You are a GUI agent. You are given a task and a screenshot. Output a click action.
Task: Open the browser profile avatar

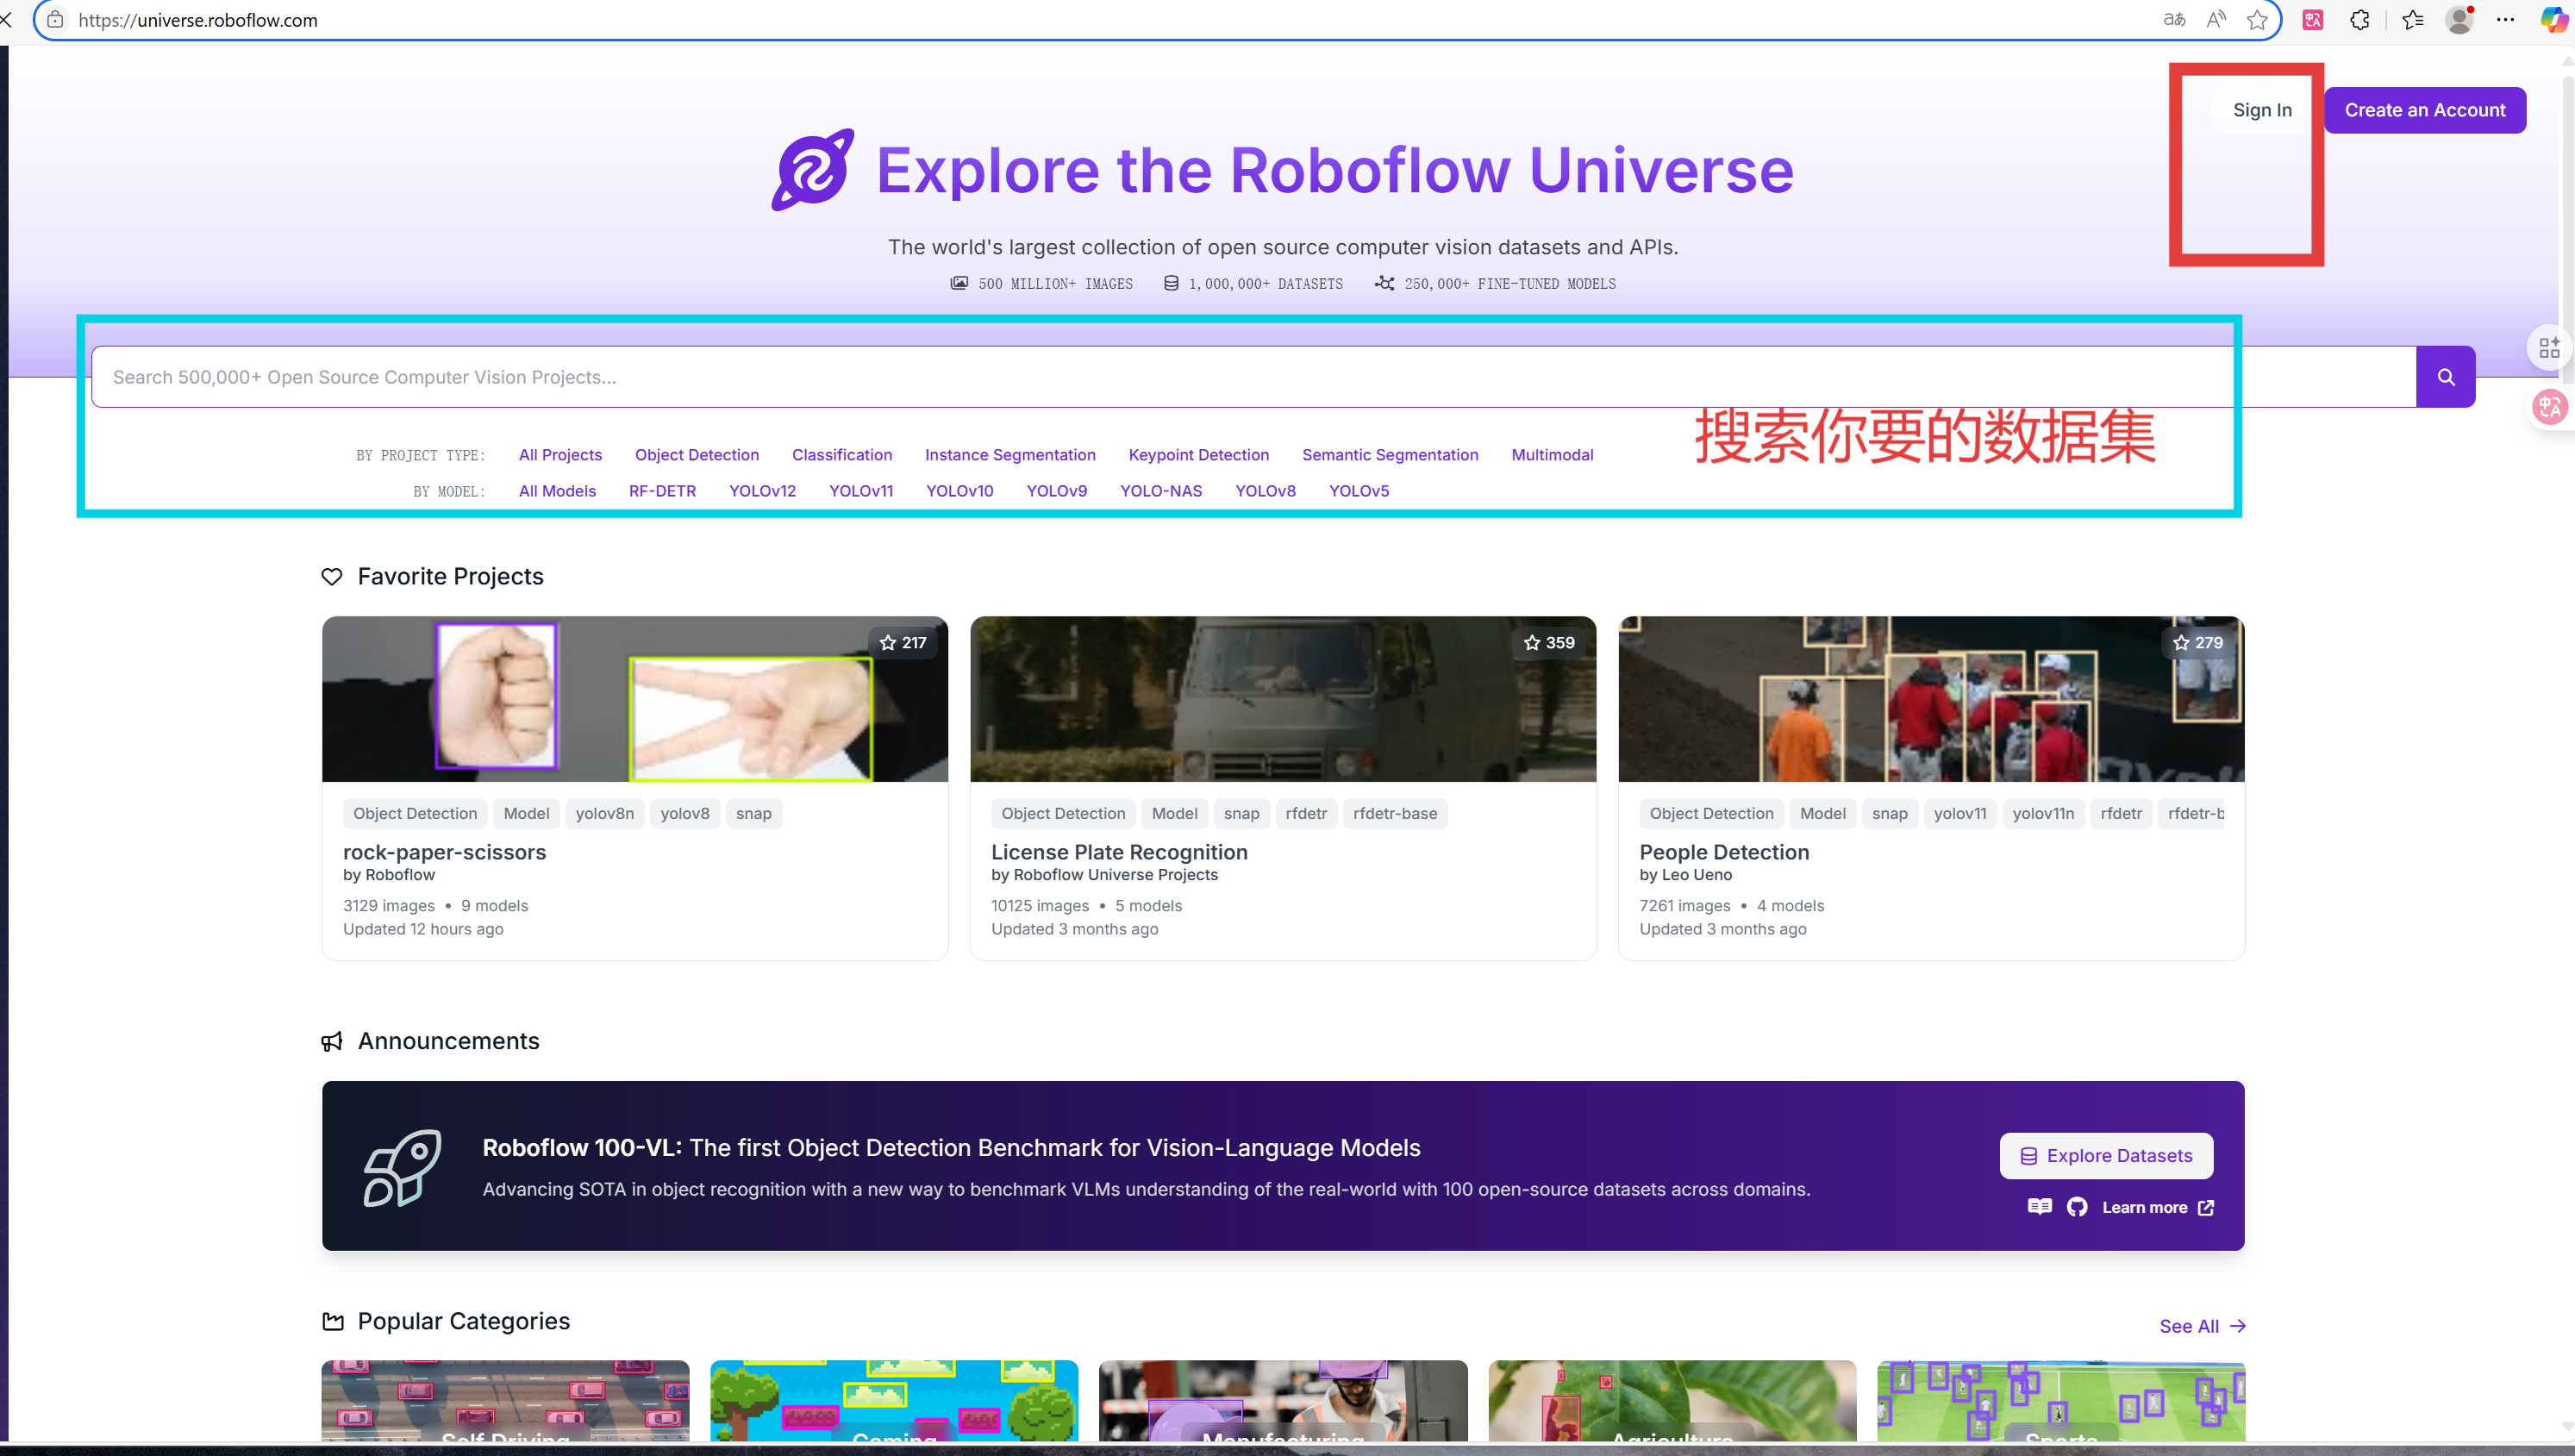tap(2458, 20)
